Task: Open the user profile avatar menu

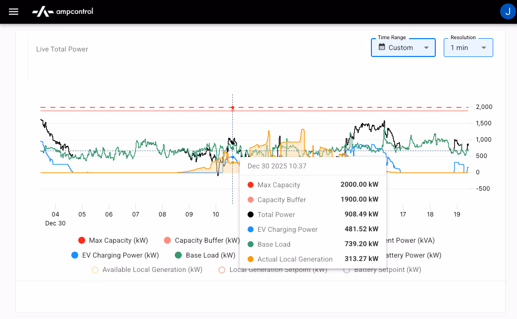Action: [508, 11]
